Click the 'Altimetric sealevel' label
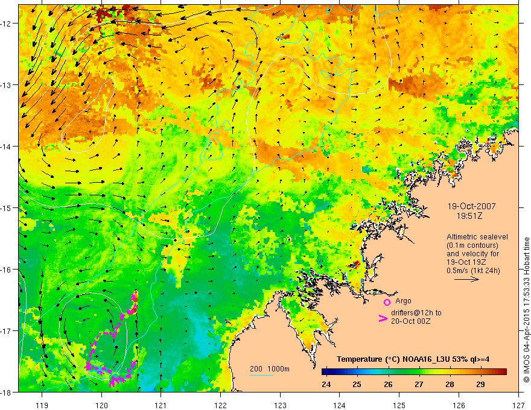The height and width of the screenshot is (410, 531). click(477, 237)
